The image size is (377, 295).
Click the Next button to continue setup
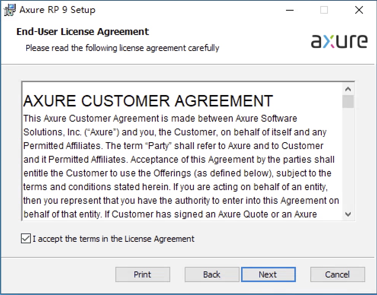click(268, 274)
